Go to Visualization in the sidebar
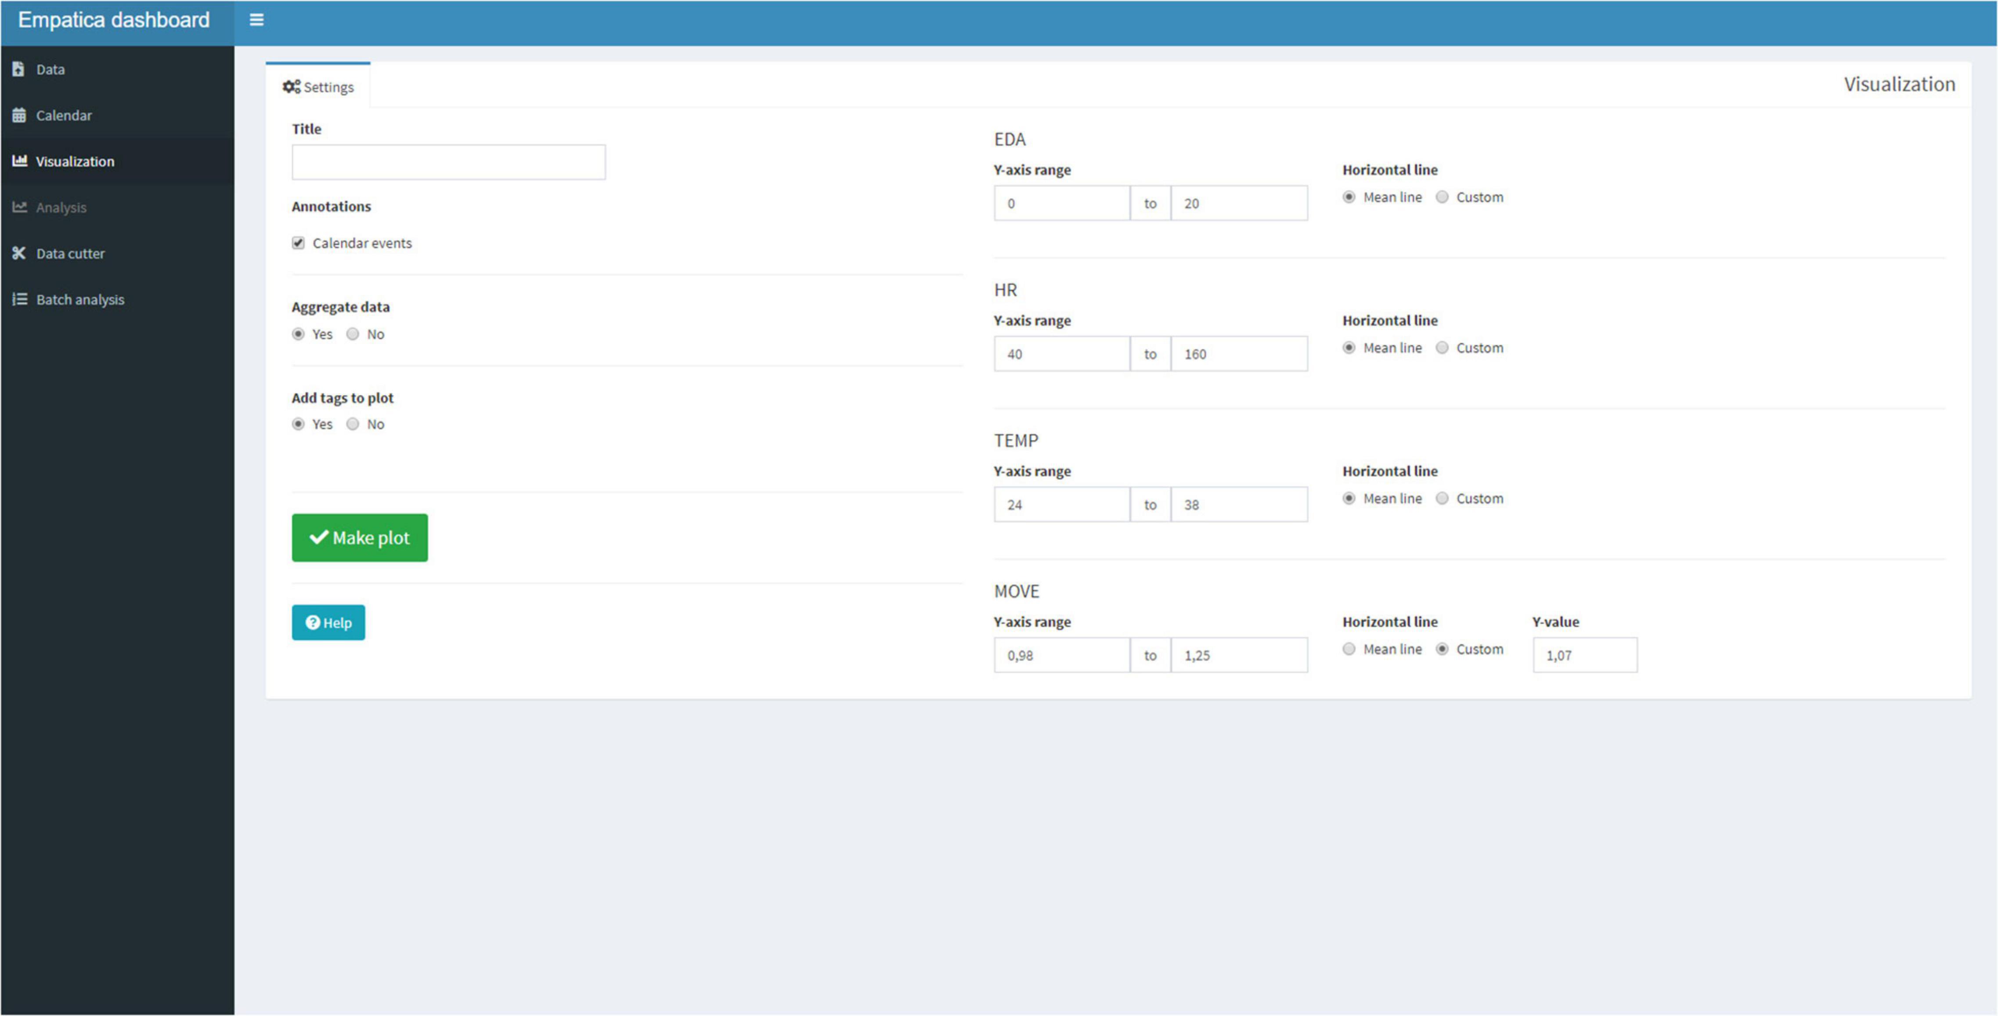The image size is (1998, 1016). (117, 161)
